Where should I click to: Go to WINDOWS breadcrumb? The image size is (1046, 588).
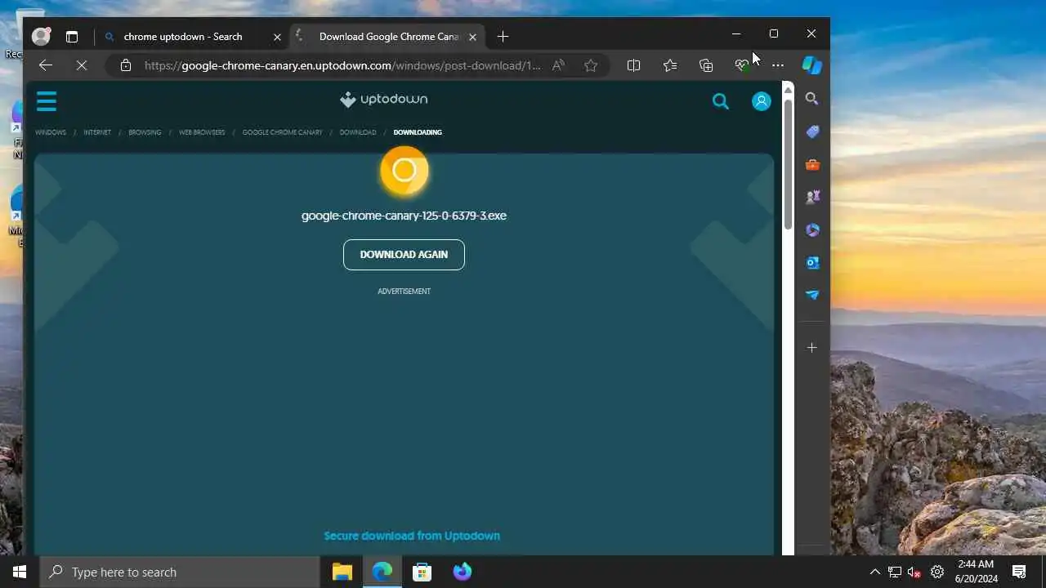[51, 132]
